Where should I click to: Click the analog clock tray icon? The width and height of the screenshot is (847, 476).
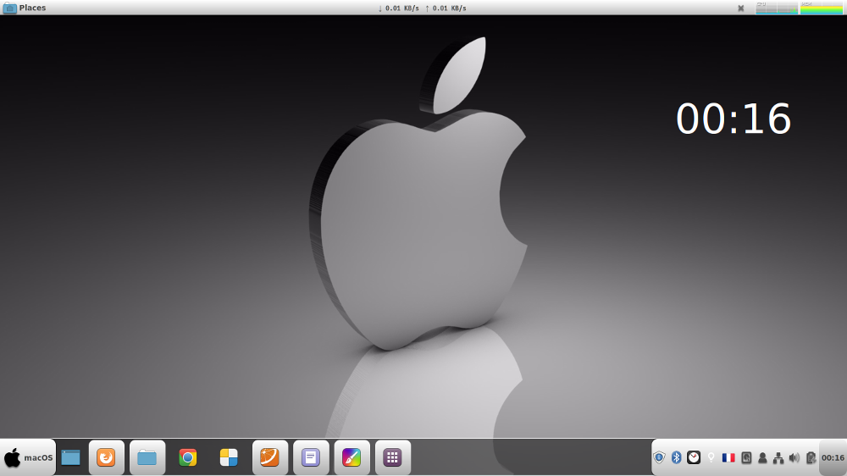tap(694, 457)
